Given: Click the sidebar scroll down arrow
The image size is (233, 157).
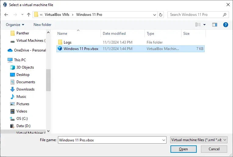Looking at the screenshot, I should tap(48, 131).
